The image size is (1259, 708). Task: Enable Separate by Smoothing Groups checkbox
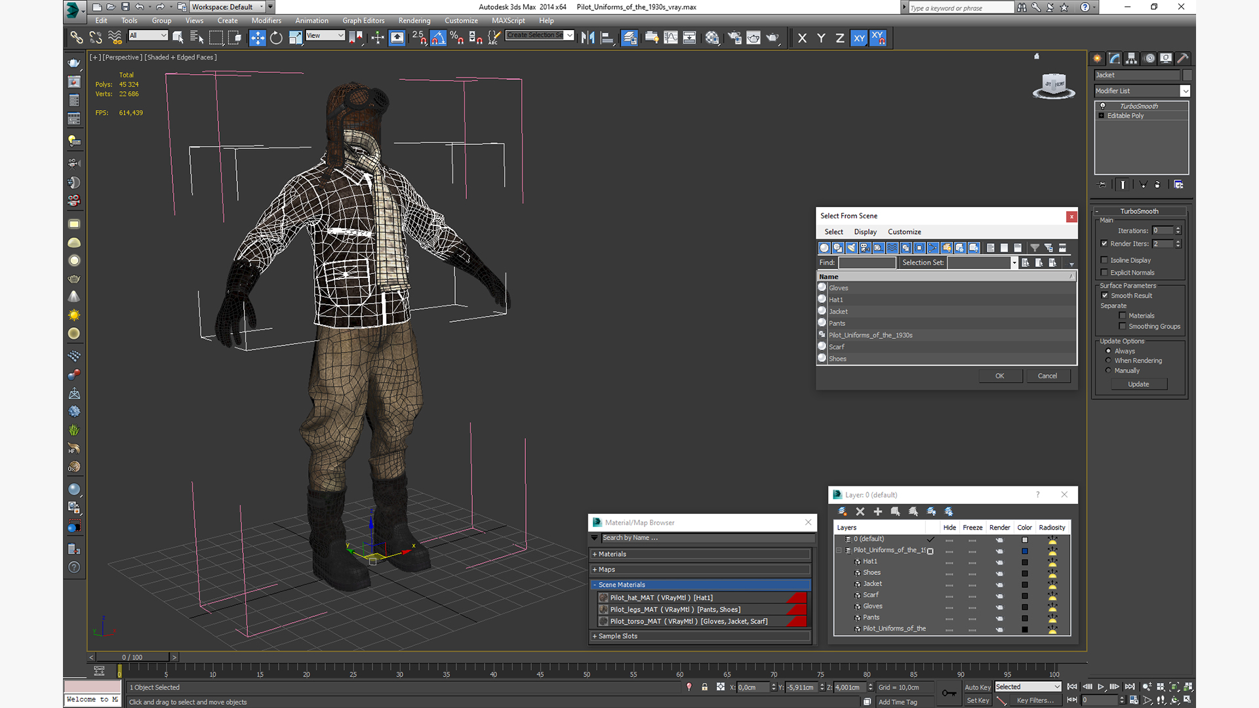(1123, 326)
